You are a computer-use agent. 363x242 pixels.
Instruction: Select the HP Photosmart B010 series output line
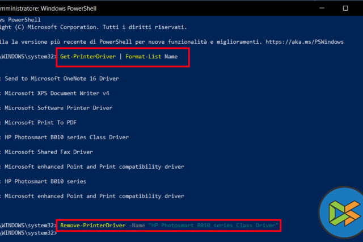[45, 181]
